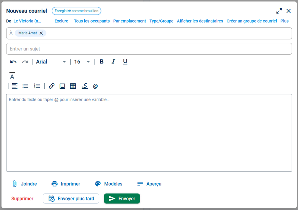
Task: Open the Arial font dropdown
Action: 51,62
